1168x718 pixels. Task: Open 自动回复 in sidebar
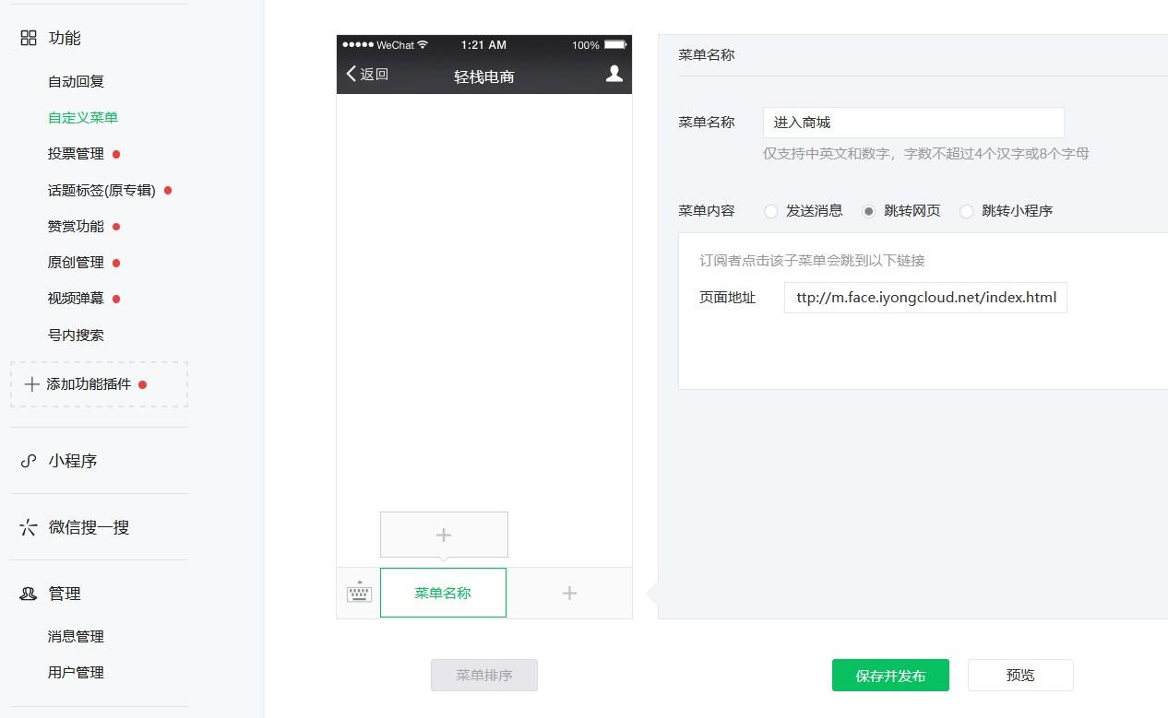tap(76, 81)
